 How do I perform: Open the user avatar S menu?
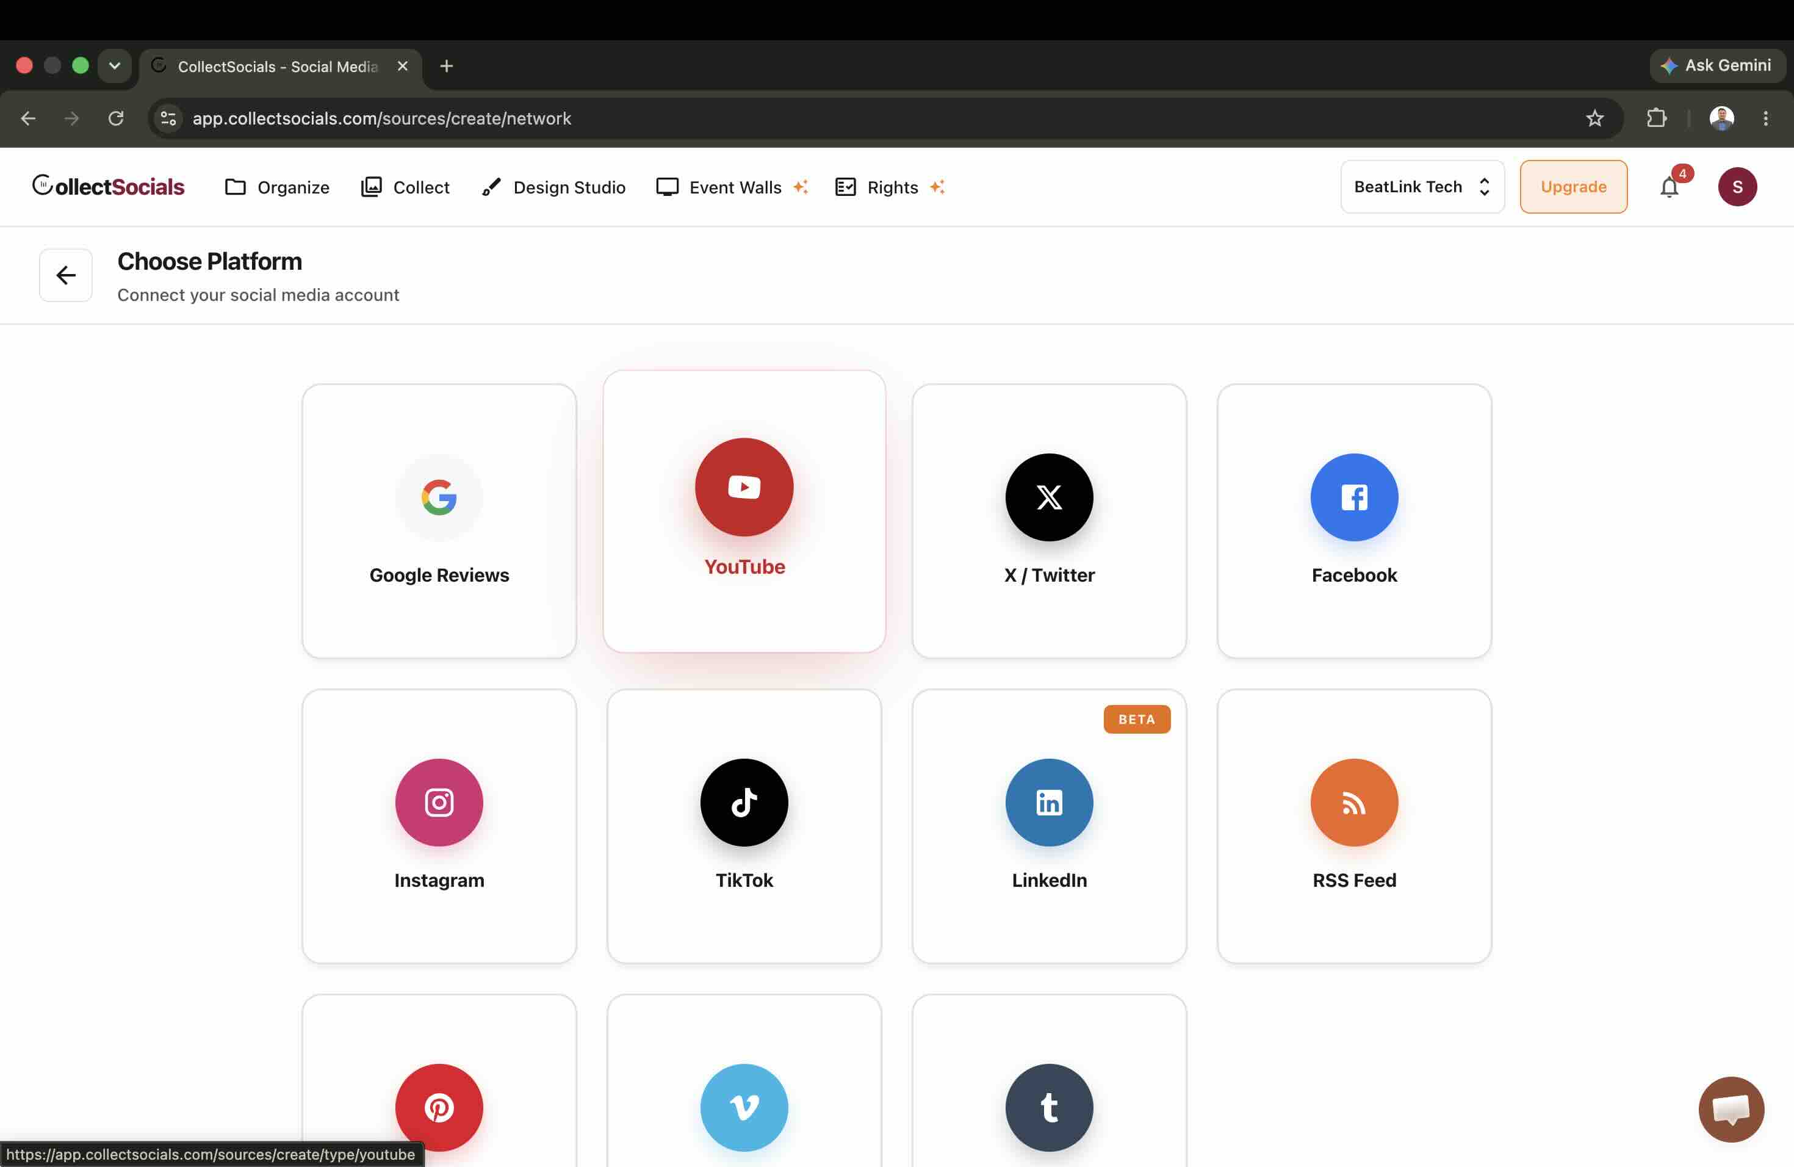1737,187
